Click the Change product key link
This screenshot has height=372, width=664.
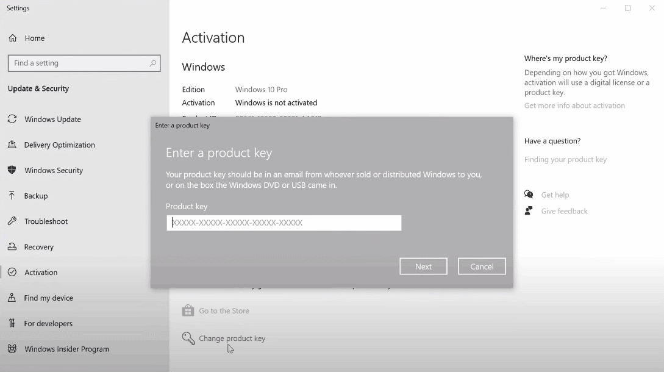click(x=232, y=338)
